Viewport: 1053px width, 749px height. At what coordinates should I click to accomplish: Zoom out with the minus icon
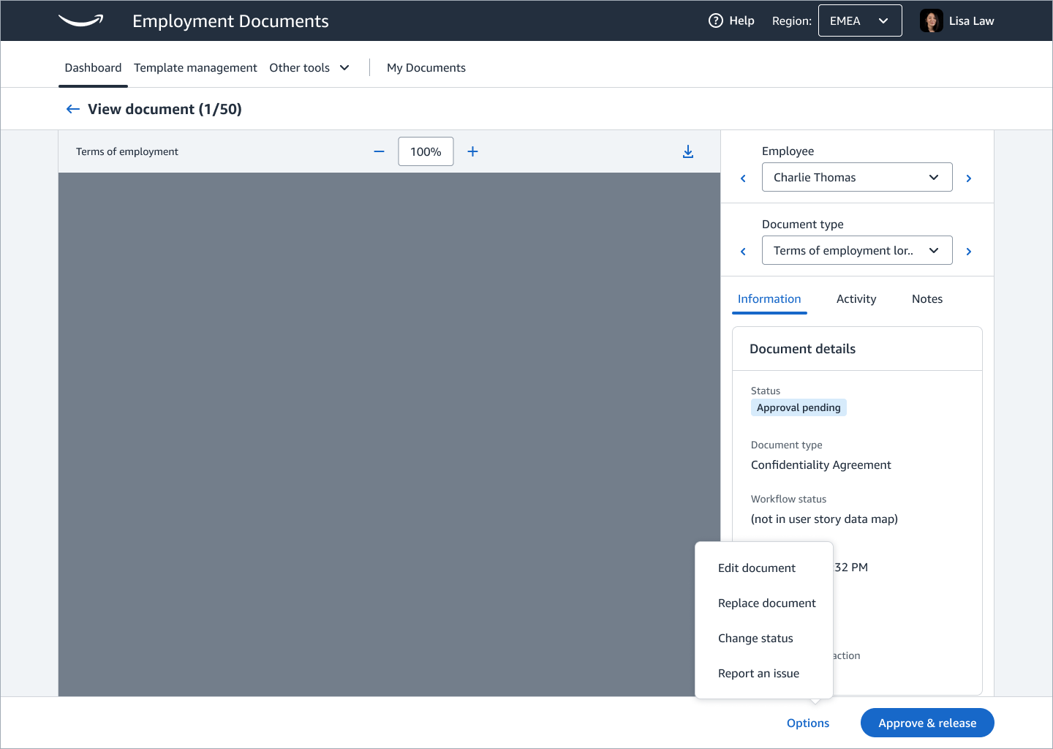(379, 151)
